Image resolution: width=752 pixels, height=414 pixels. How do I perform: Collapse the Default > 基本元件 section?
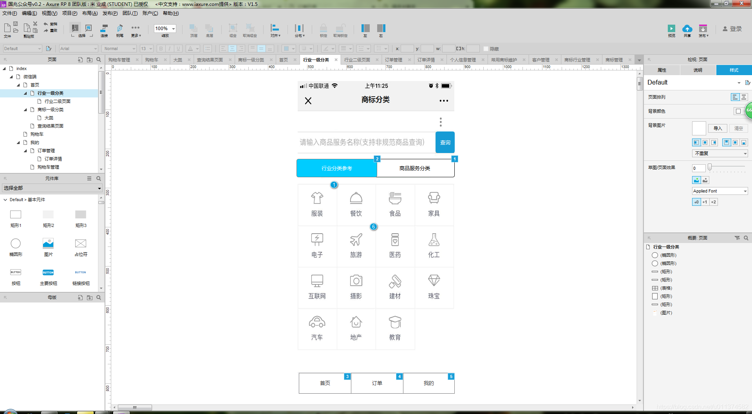pos(5,200)
